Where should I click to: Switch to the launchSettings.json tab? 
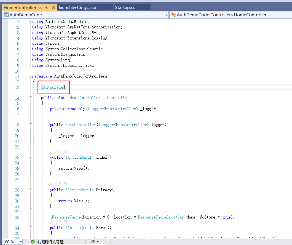pyautogui.click(x=78, y=7)
